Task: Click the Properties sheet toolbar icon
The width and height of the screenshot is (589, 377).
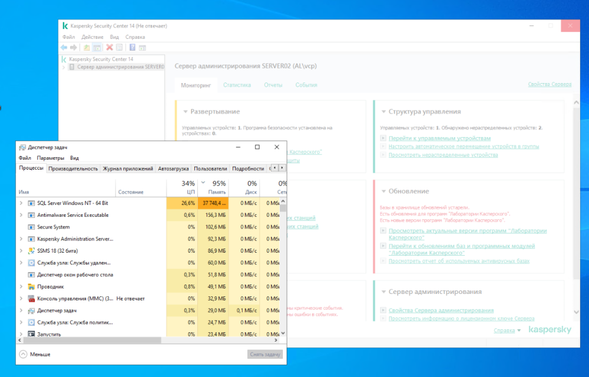Action: pos(120,47)
